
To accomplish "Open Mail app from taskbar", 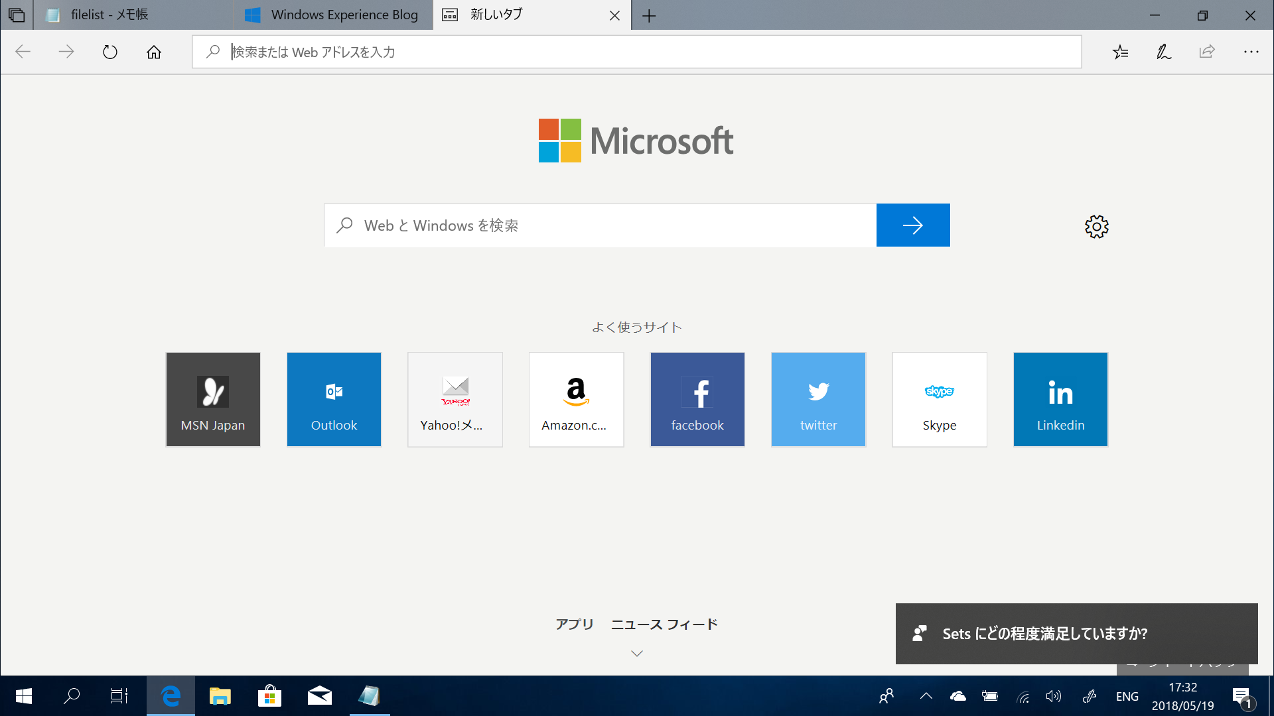I will click(319, 696).
